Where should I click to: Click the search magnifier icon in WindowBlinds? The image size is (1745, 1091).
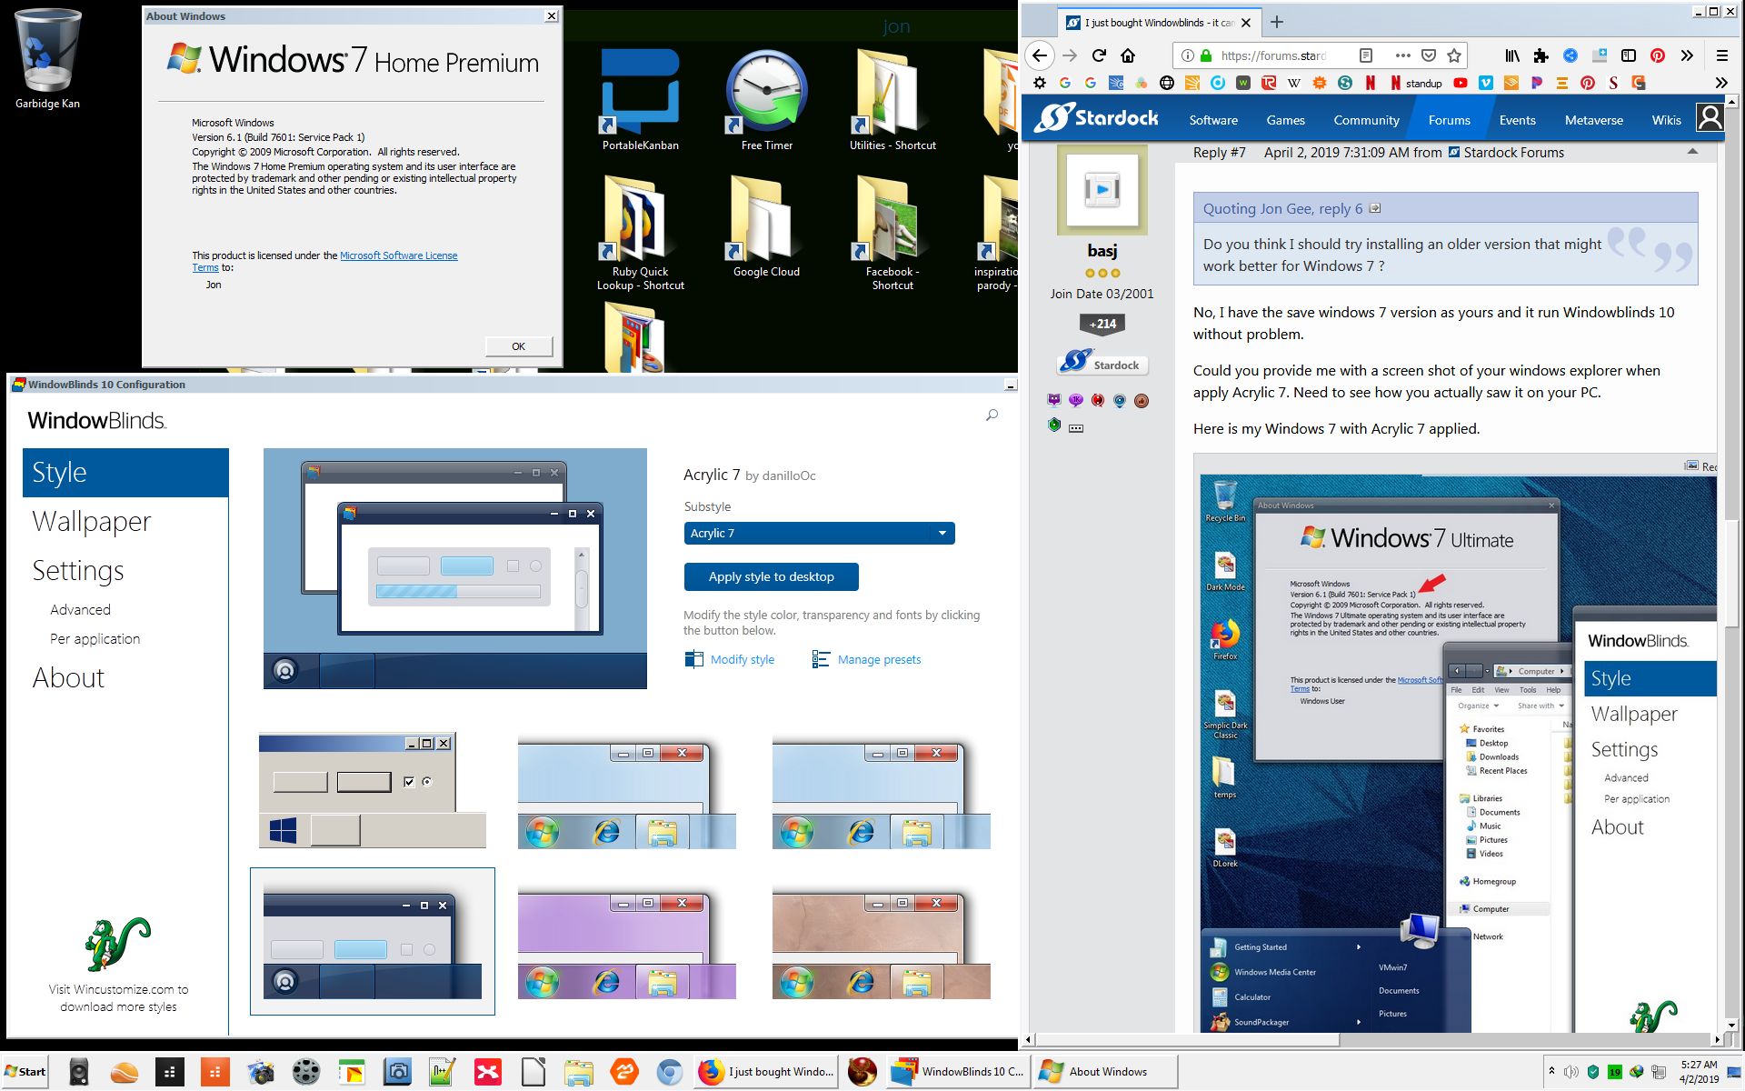992,415
